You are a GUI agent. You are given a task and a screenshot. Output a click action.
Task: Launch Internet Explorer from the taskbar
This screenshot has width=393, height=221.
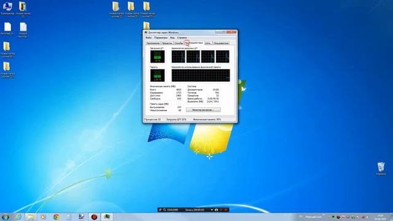18,217
